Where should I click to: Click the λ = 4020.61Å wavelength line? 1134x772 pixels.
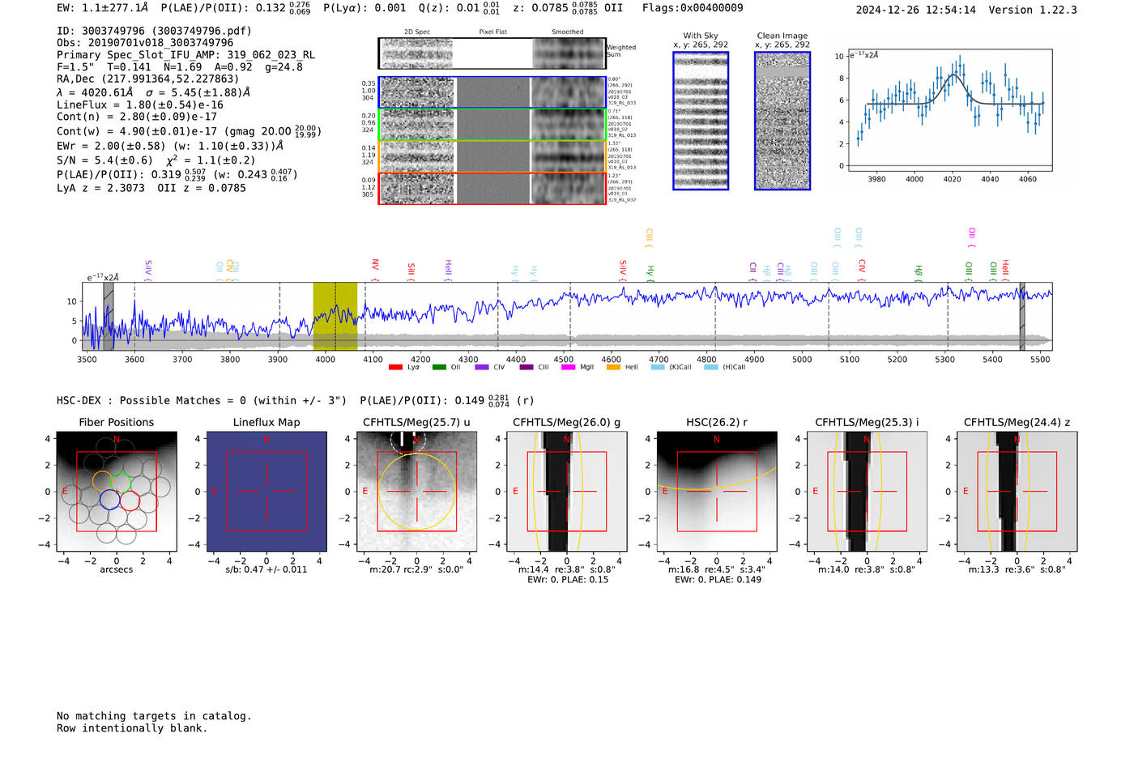pyautogui.click(x=154, y=92)
